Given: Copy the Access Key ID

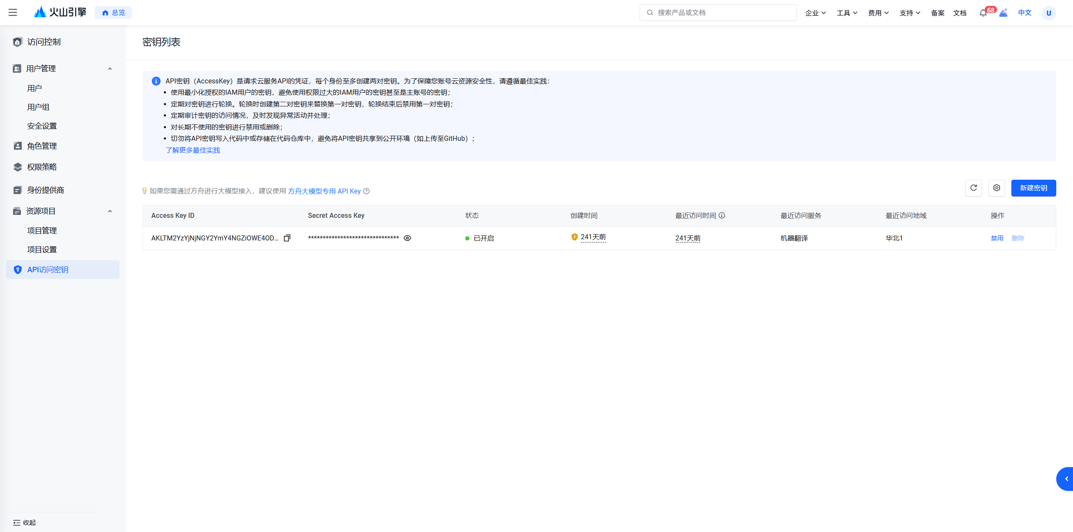Looking at the screenshot, I should pyautogui.click(x=287, y=238).
